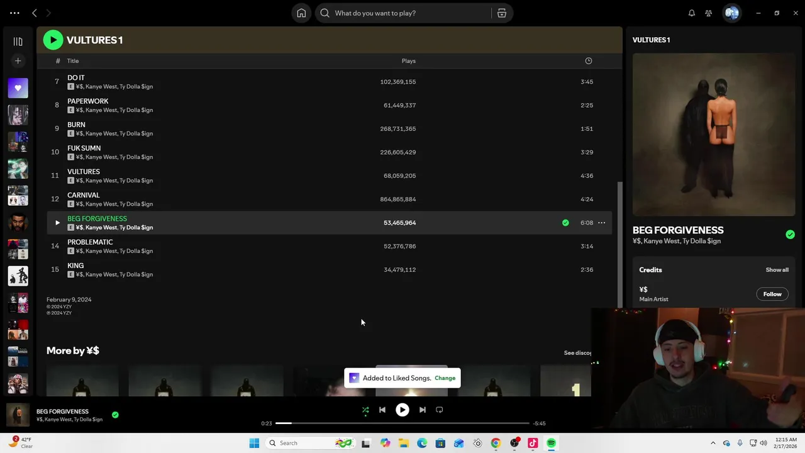The image size is (805, 453).
Task: Open the three-dot app menu
Action: [14, 13]
